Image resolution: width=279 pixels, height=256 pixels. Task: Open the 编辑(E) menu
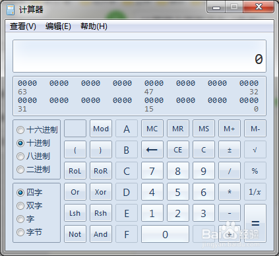coord(58,26)
